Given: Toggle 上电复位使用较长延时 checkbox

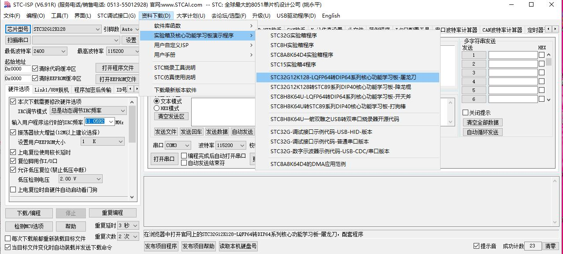Looking at the screenshot, I should pyautogui.click(x=13, y=152).
